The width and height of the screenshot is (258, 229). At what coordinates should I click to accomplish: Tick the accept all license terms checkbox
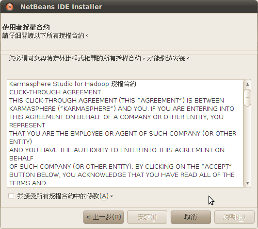(x=11, y=196)
